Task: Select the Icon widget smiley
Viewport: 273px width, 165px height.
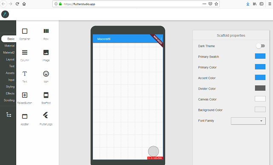Action: [x=46, y=74]
